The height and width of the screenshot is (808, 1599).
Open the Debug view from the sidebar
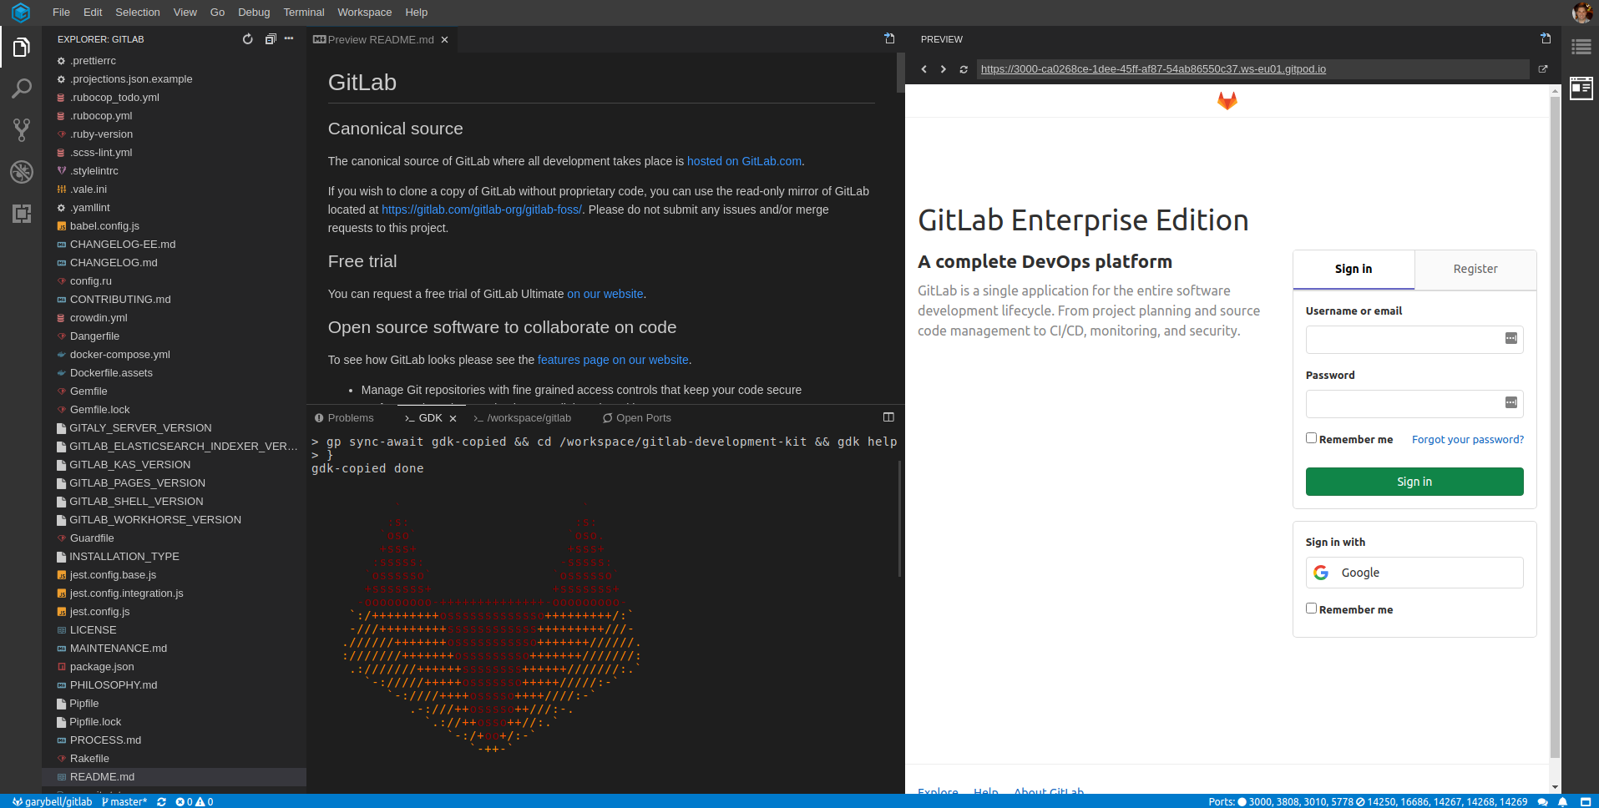22,172
